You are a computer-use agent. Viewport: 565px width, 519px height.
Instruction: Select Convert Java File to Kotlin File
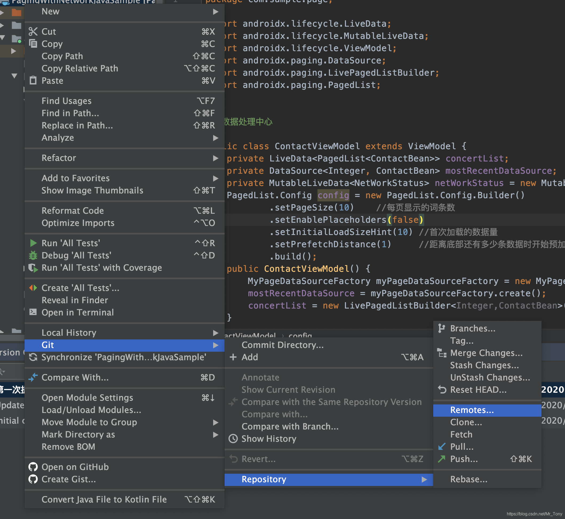click(125, 499)
